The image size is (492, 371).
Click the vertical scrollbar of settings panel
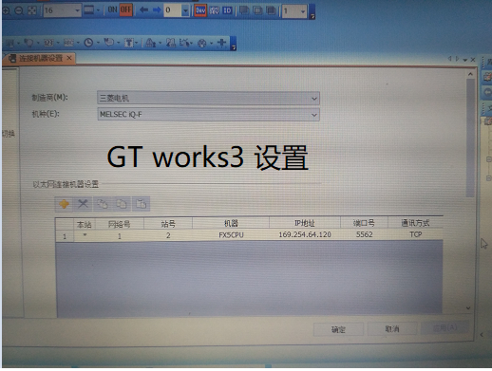pos(470,191)
